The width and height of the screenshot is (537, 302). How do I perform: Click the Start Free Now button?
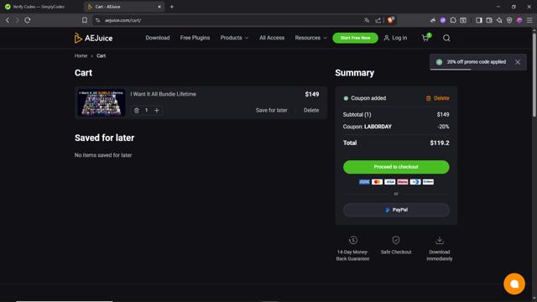[355, 38]
